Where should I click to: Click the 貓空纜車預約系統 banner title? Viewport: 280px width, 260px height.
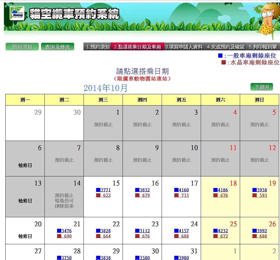[74, 14]
